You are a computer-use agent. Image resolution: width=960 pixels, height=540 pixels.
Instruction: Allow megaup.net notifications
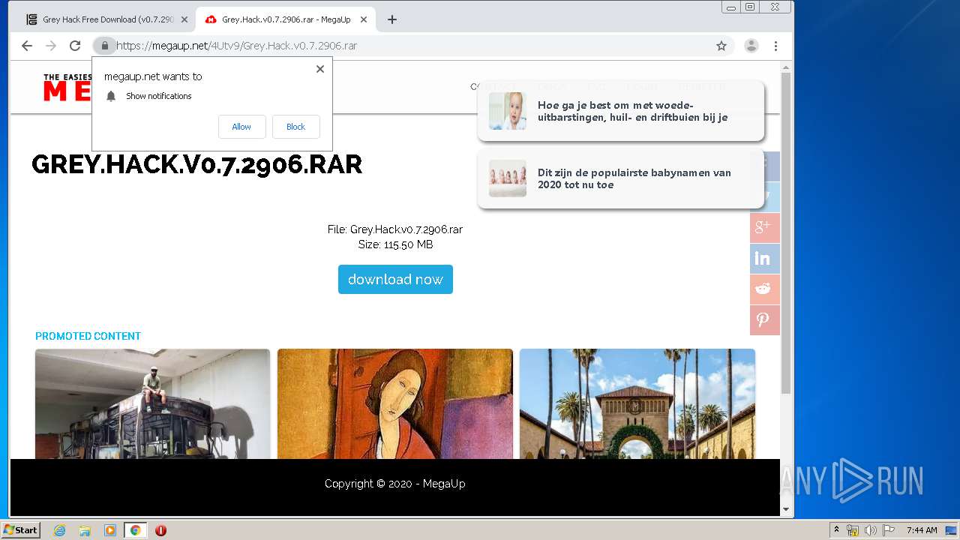(241, 127)
